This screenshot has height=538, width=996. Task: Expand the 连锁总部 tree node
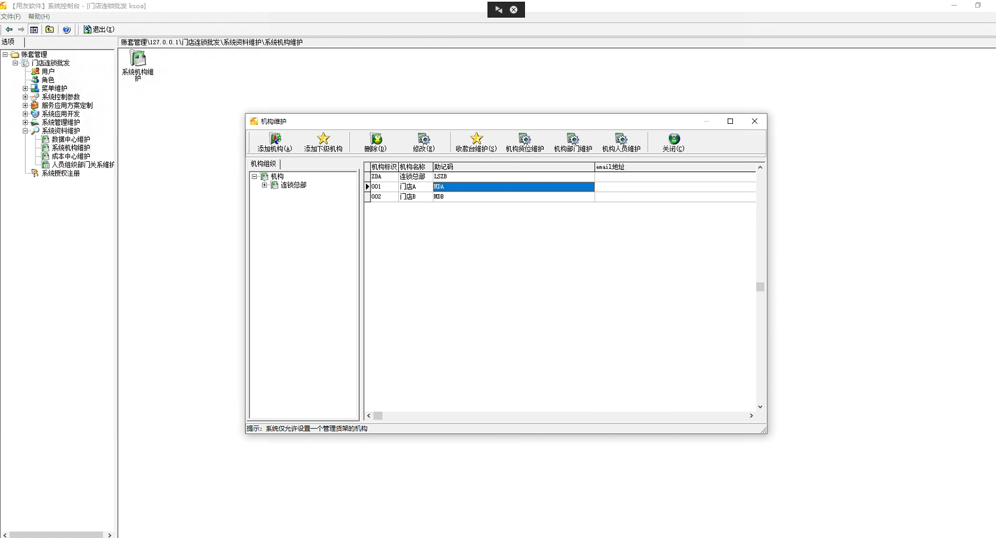(x=264, y=185)
